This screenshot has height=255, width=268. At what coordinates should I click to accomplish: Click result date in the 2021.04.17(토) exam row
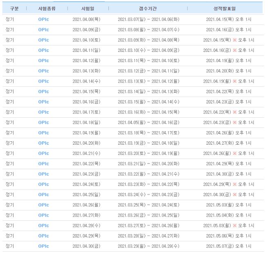coord(229,112)
